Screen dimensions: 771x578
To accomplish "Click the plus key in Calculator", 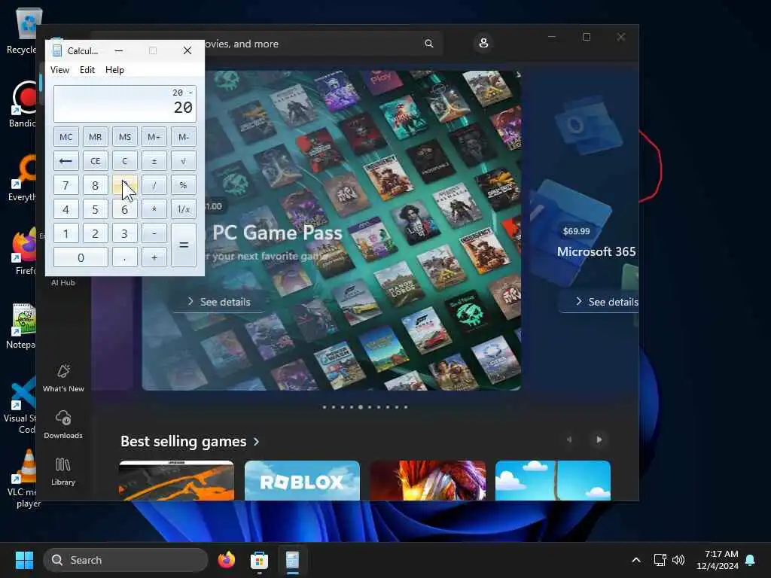I will [x=154, y=257].
